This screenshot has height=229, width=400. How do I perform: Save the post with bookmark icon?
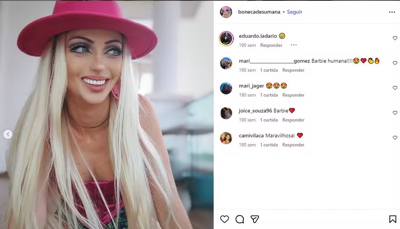(393, 219)
